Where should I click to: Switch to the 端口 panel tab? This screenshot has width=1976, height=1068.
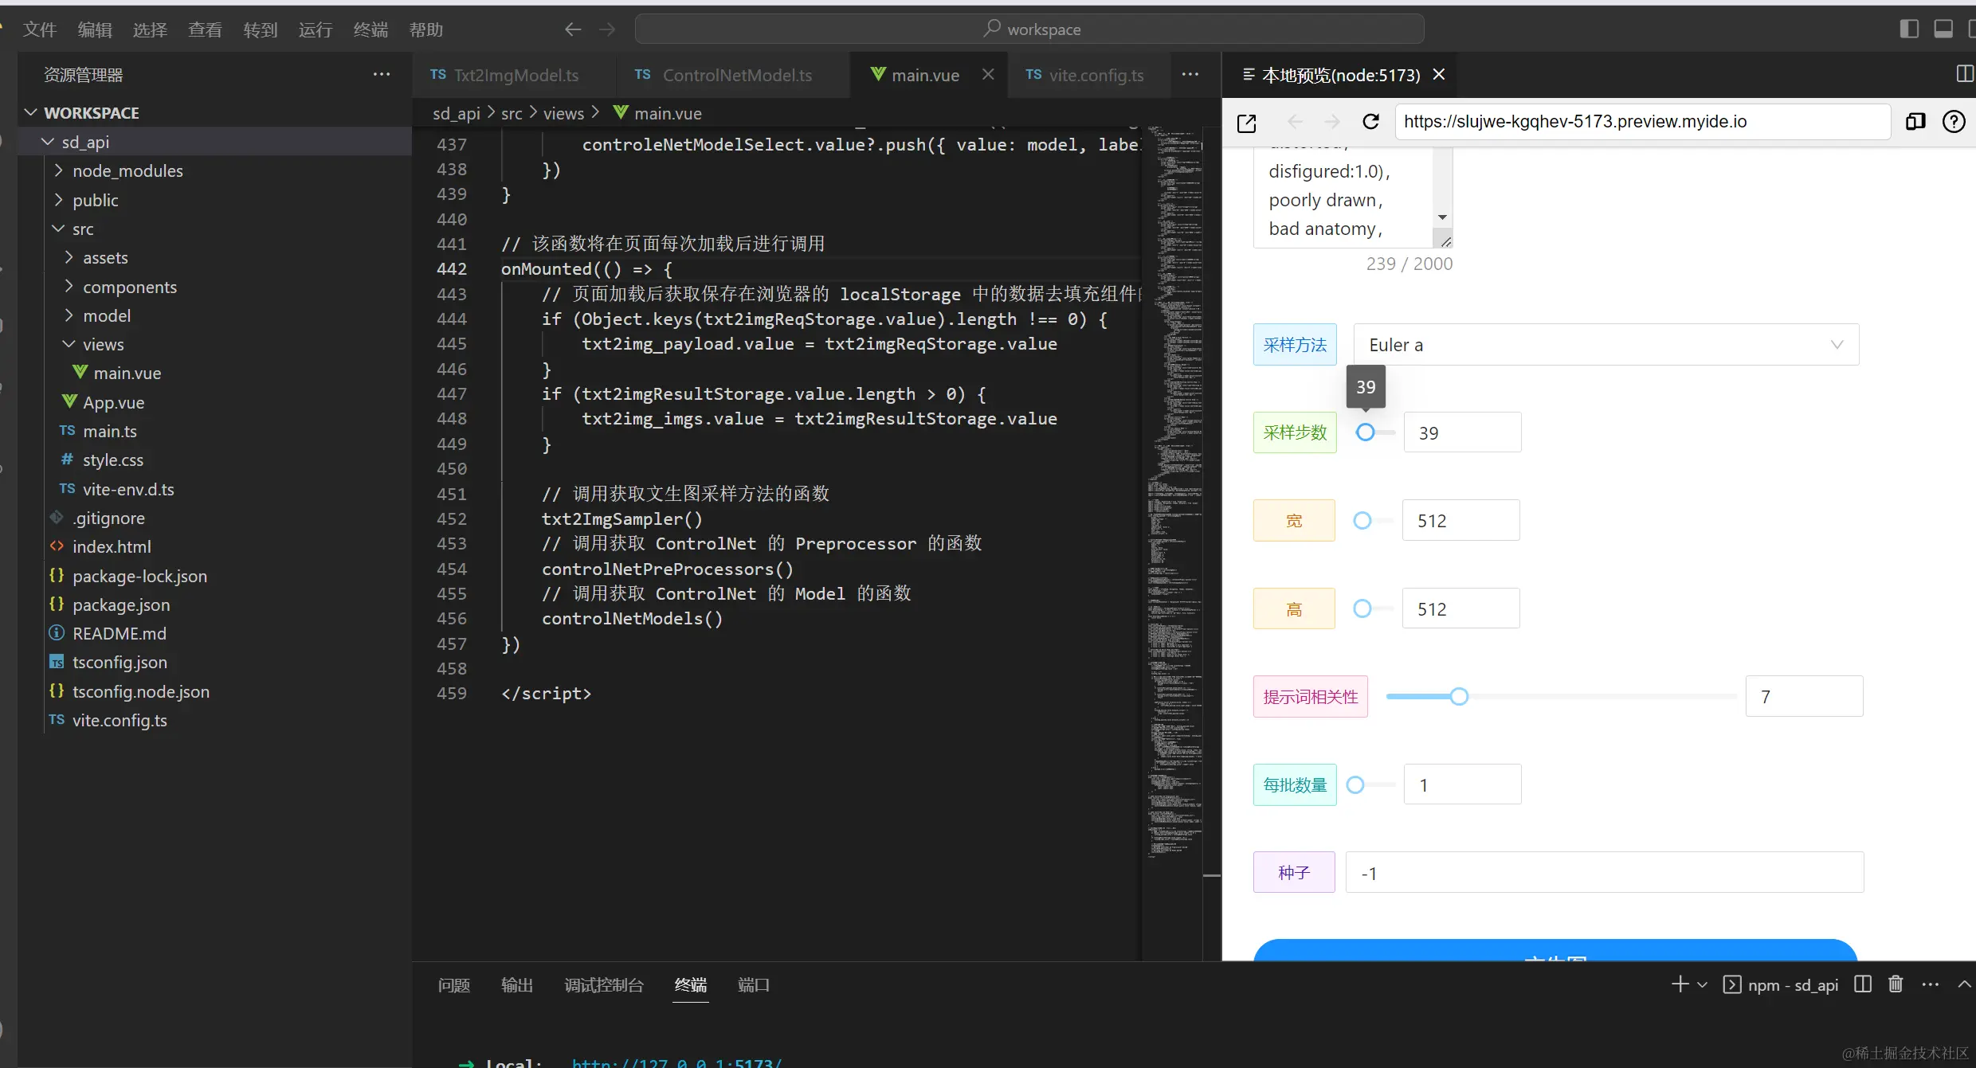tap(754, 985)
